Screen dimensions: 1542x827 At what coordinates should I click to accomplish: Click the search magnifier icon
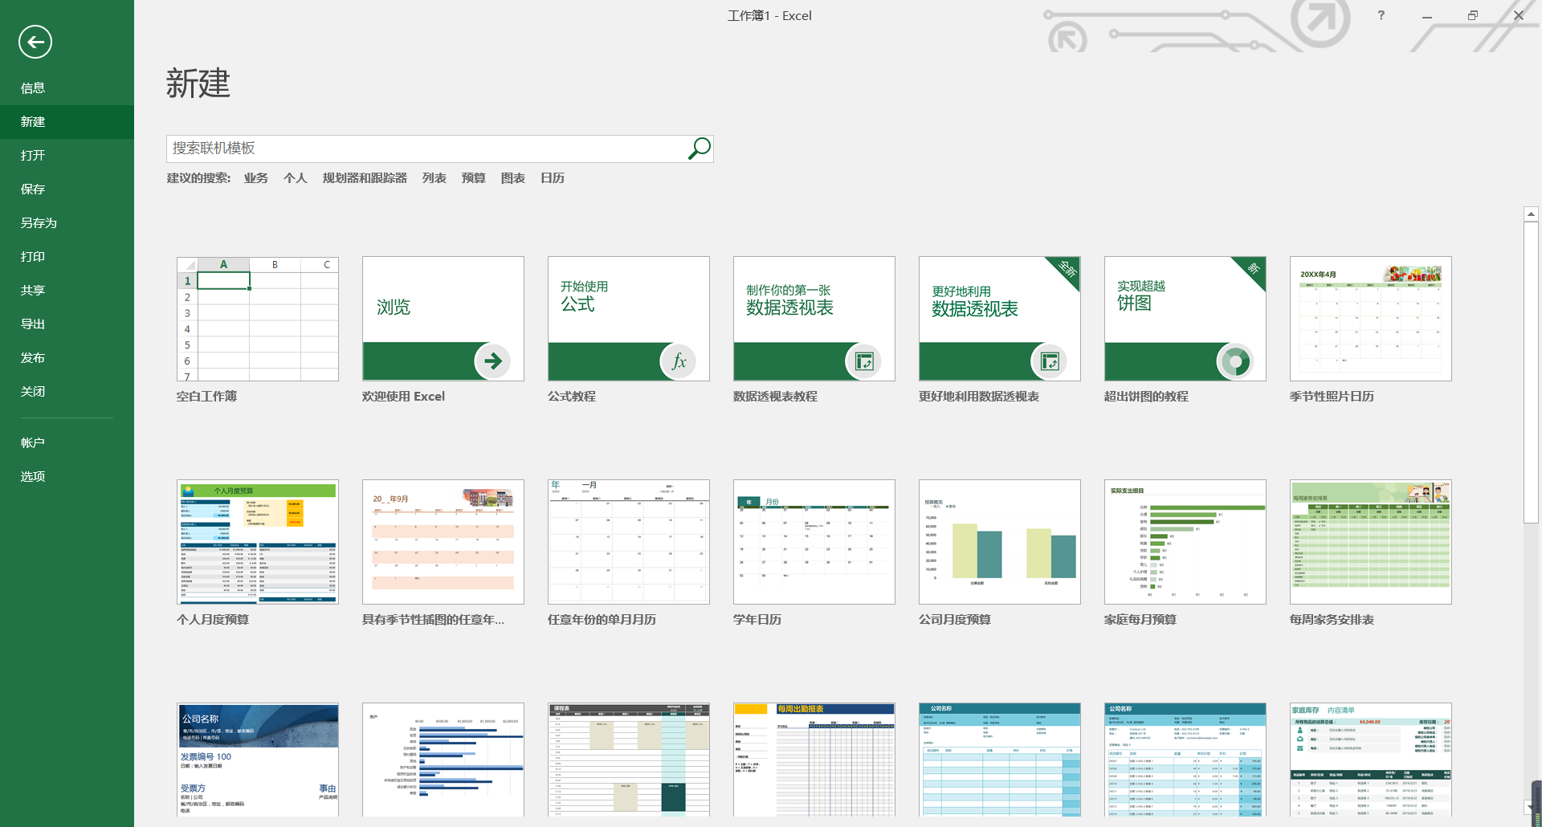(699, 149)
